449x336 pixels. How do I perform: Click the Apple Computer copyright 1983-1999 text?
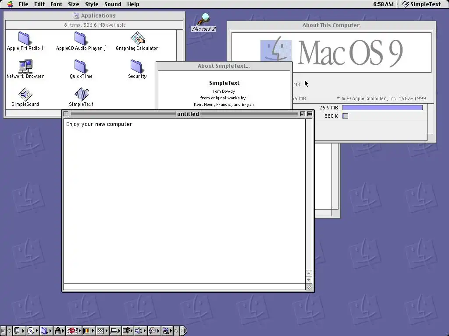(381, 98)
